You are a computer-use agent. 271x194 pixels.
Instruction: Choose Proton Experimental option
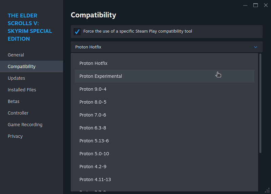164,76
